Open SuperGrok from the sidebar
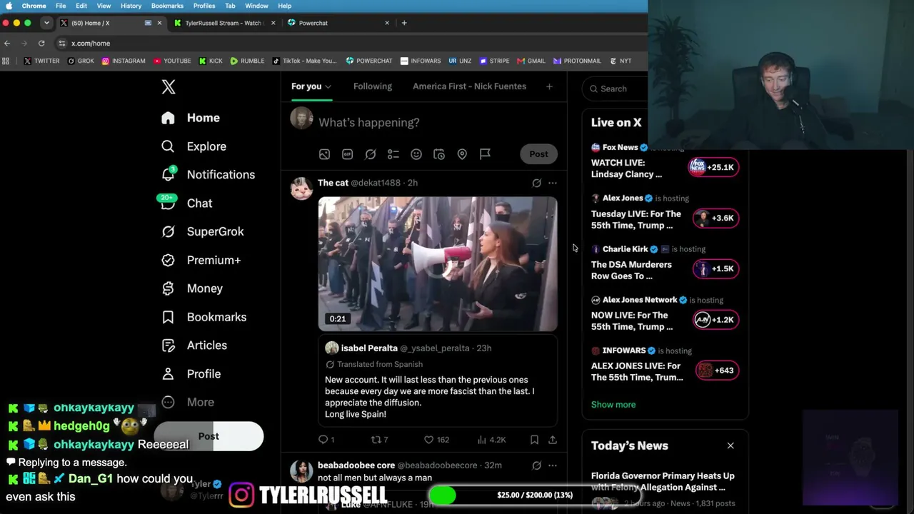914x514 pixels. (x=203, y=231)
